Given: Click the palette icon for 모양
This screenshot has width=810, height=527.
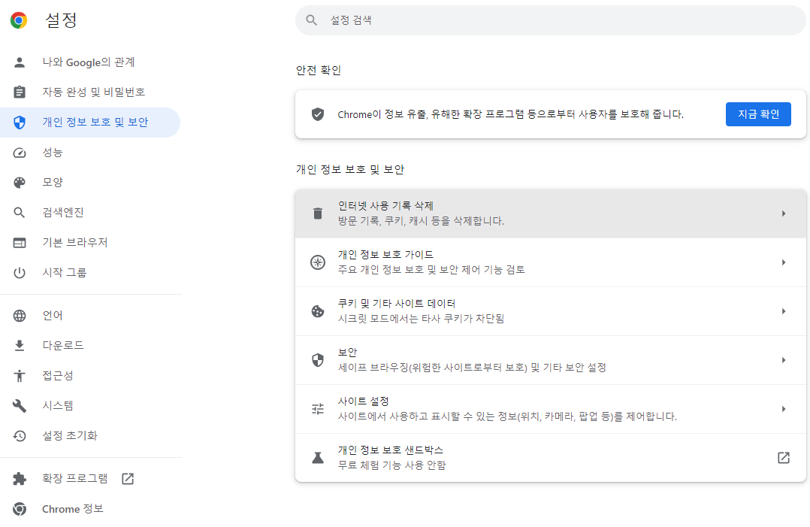Looking at the screenshot, I should [20, 183].
